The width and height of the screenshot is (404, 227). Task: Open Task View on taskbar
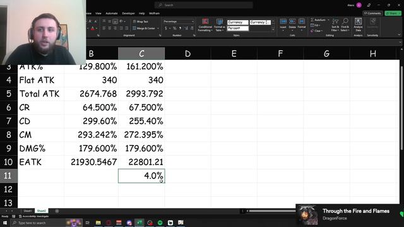pos(87,223)
